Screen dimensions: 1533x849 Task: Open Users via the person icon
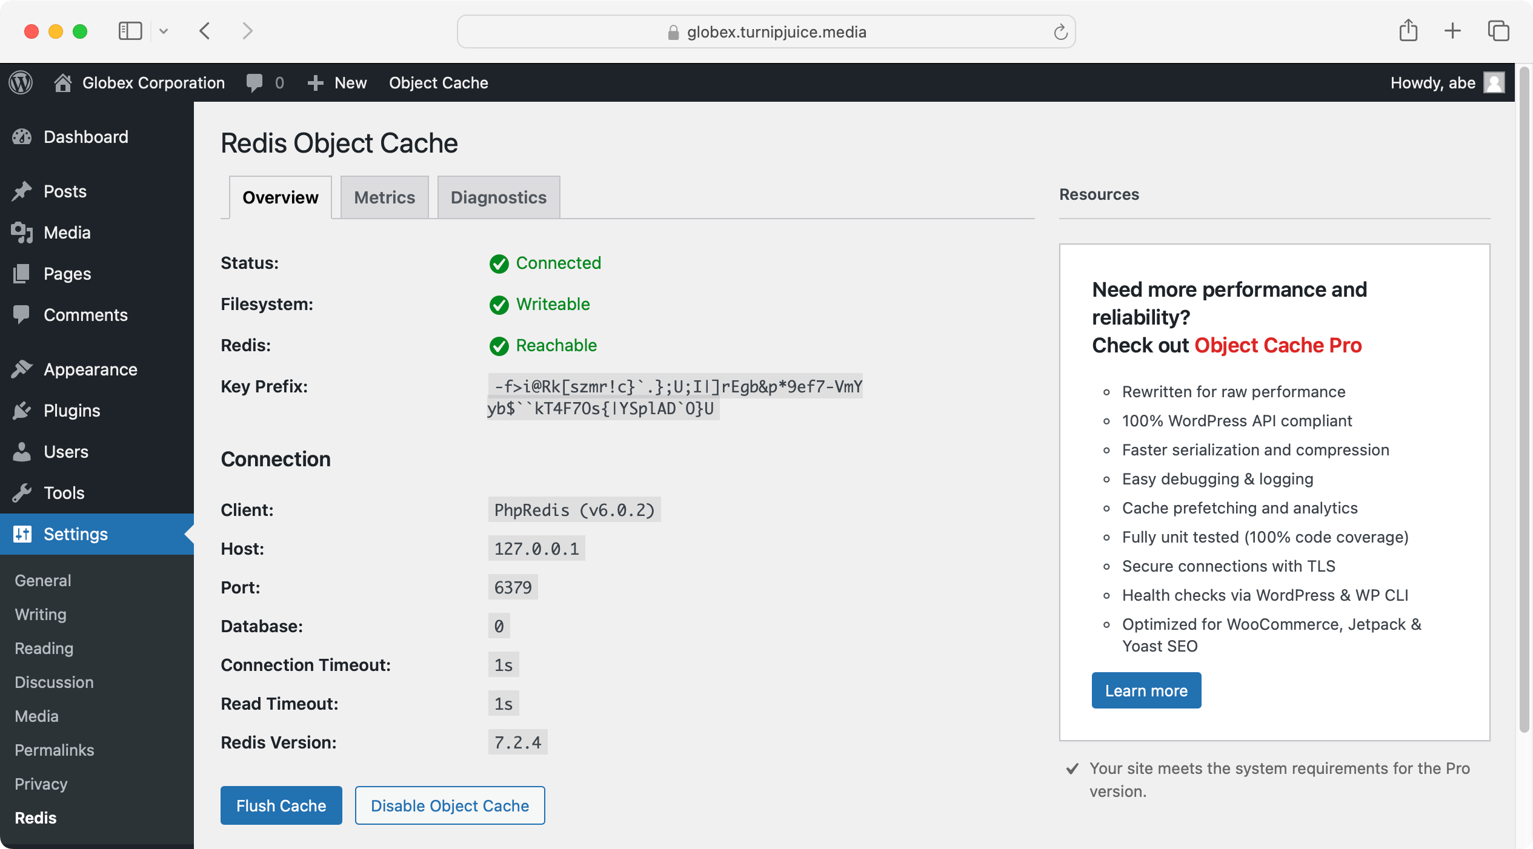point(22,452)
